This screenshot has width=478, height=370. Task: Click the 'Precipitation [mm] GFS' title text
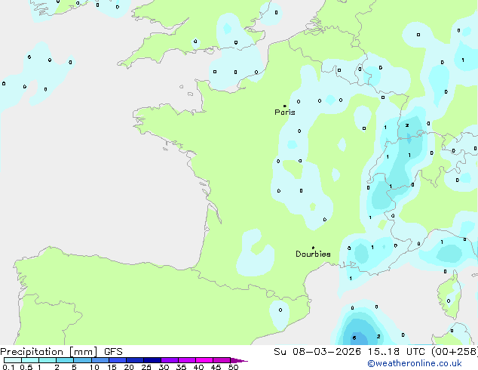(x=61, y=352)
